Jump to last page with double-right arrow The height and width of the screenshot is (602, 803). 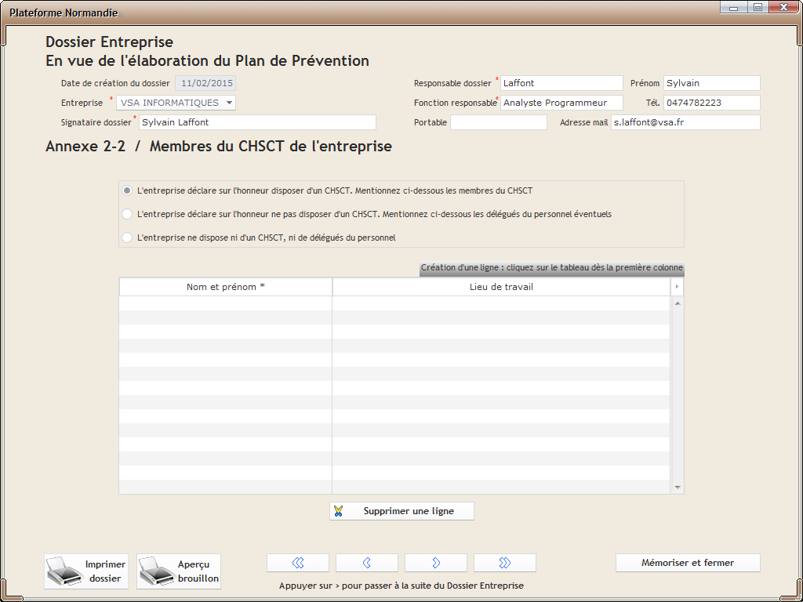pyautogui.click(x=505, y=563)
